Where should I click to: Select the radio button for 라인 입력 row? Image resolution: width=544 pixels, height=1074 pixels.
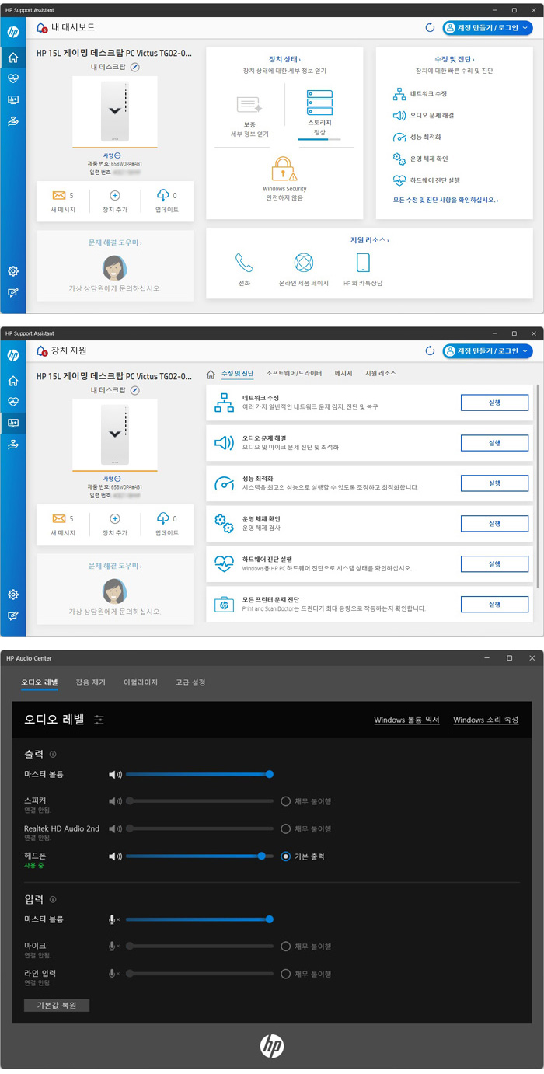[286, 974]
